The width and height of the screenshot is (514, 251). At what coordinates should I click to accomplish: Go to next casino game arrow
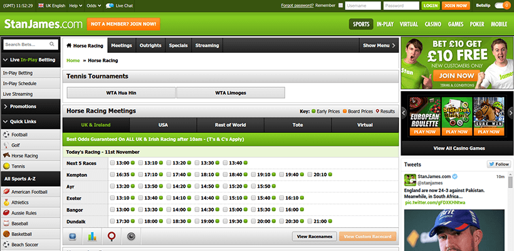[511, 113]
